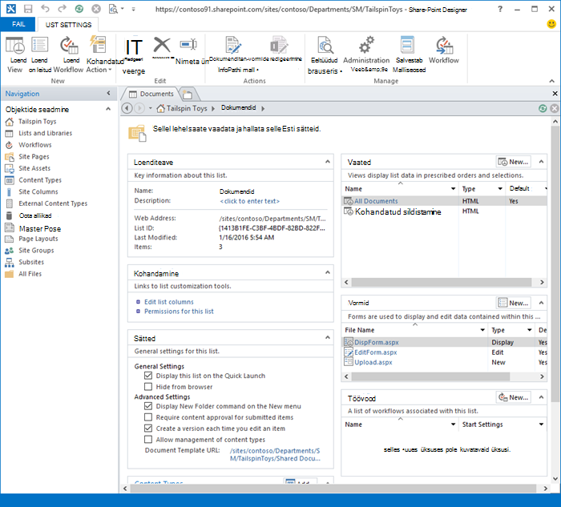Click the Back navigation arrow in breadcrumb
561x507 pixels.
[x=127, y=108]
